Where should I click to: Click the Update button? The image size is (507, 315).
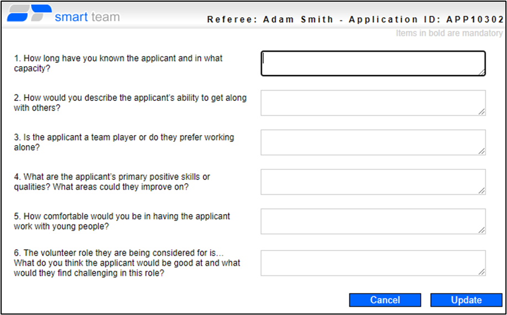pyautogui.click(x=466, y=300)
